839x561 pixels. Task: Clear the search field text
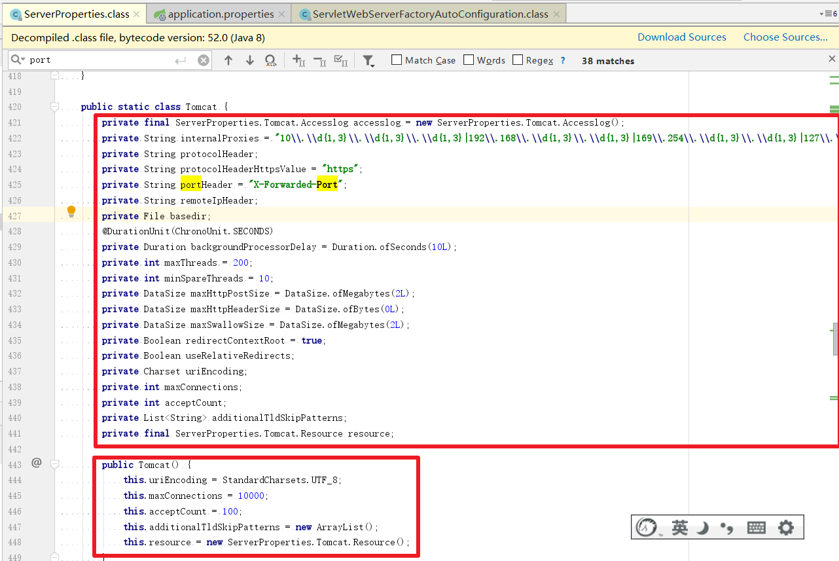(x=204, y=60)
